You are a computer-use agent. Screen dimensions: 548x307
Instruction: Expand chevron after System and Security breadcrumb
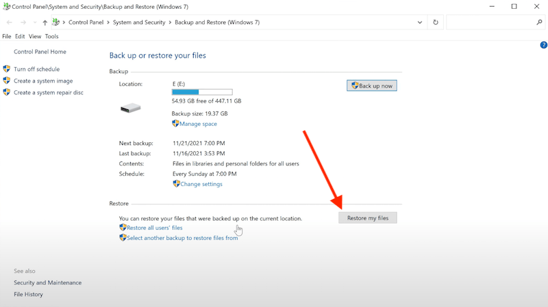pyautogui.click(x=170, y=23)
